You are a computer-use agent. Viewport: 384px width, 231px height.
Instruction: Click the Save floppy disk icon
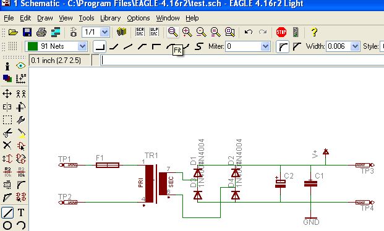click(27, 32)
